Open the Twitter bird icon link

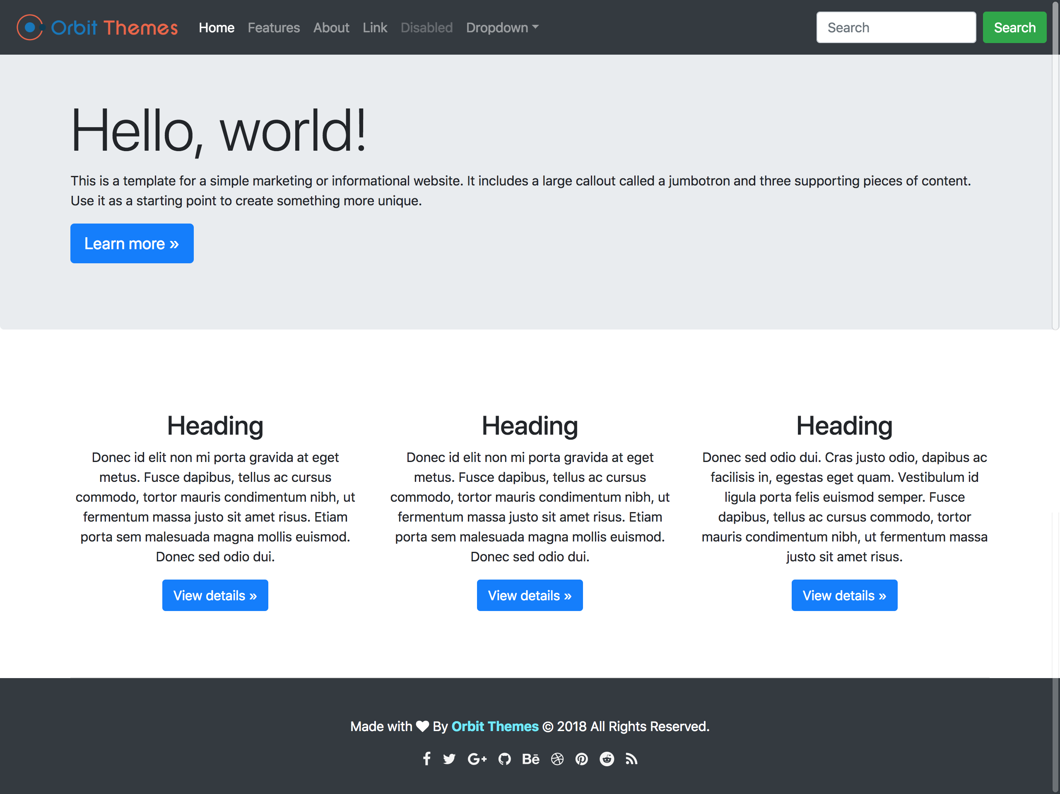click(x=449, y=758)
